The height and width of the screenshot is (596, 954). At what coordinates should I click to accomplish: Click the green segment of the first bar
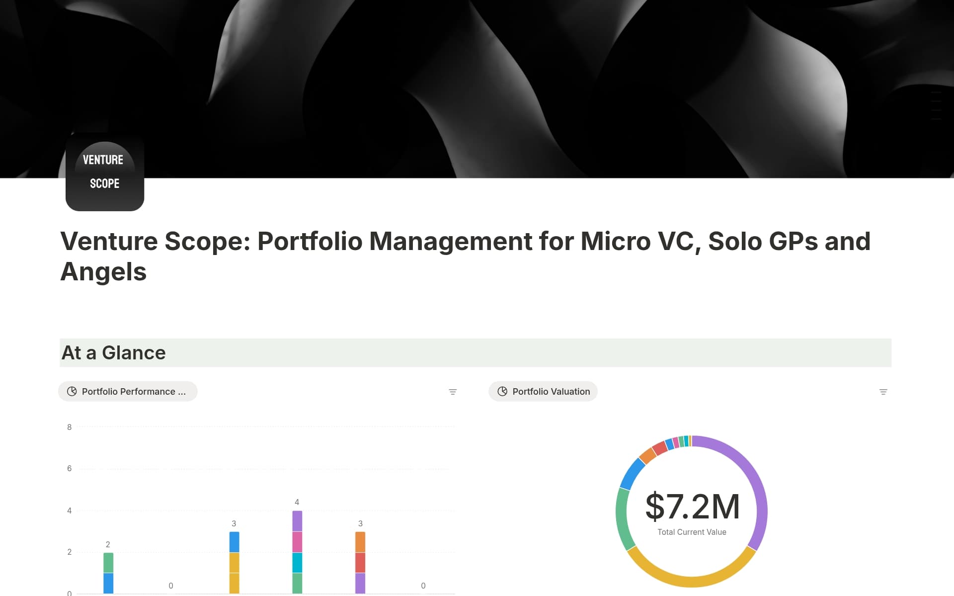tap(108, 563)
